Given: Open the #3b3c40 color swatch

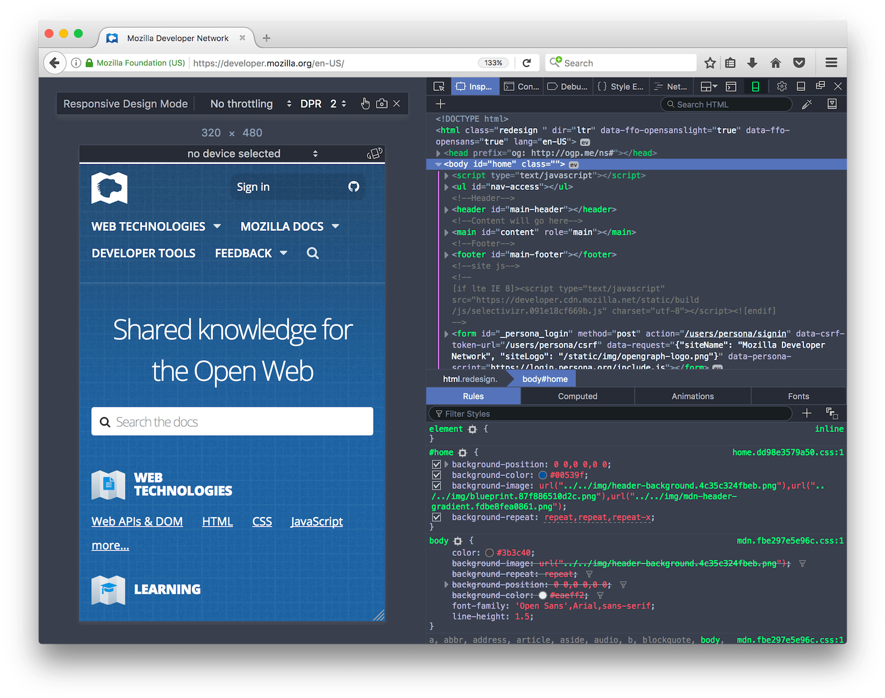Looking at the screenshot, I should pos(489,553).
